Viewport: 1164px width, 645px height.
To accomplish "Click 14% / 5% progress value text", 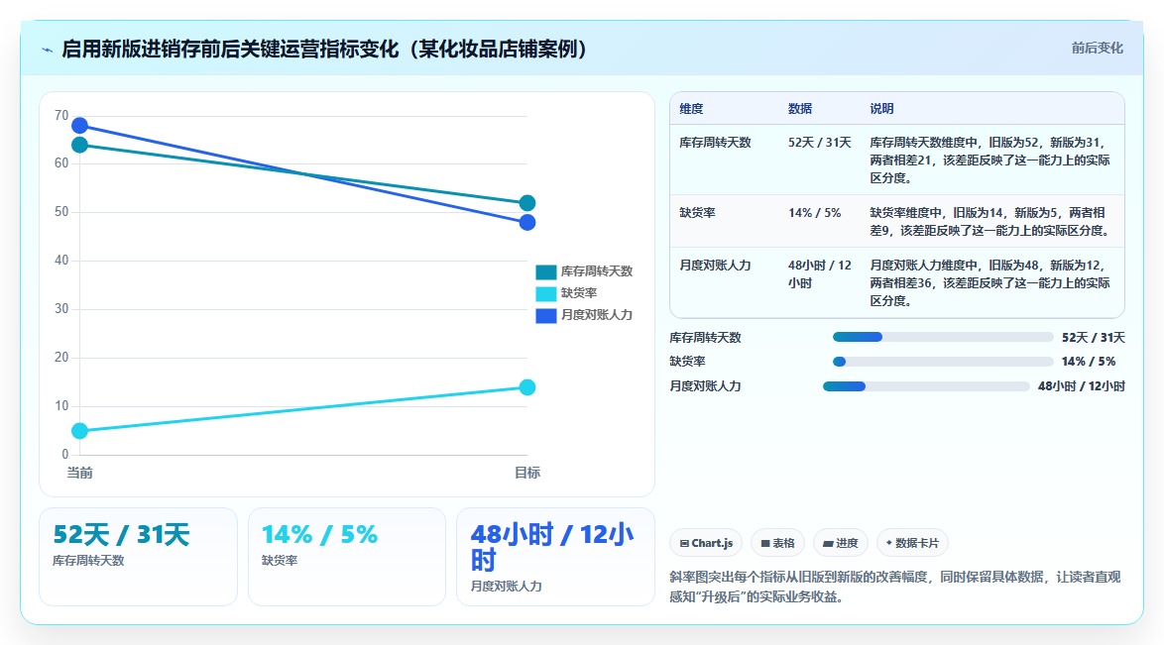I will (x=1089, y=362).
